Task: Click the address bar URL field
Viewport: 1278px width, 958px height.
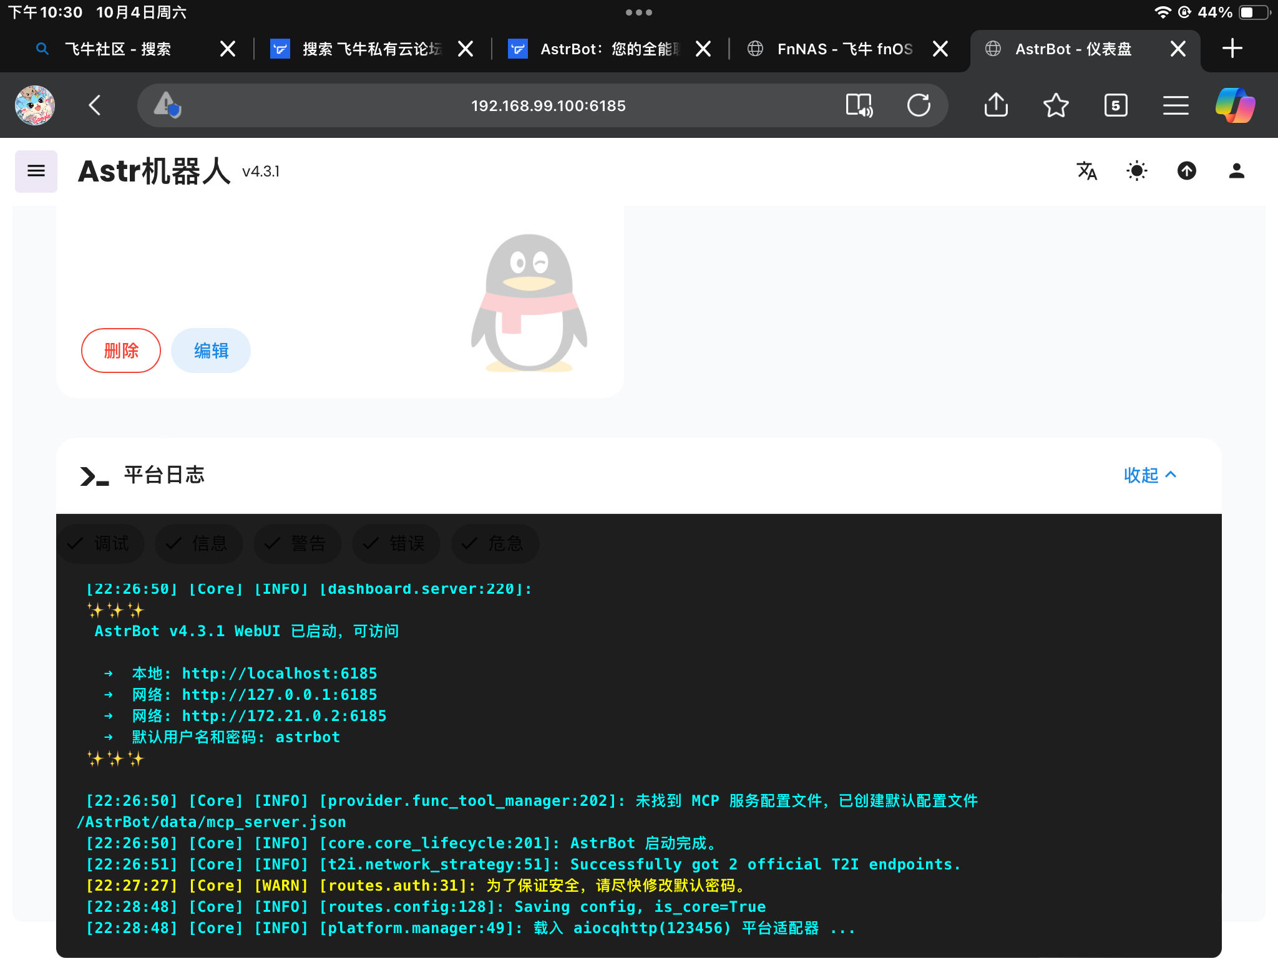Action: pos(548,106)
